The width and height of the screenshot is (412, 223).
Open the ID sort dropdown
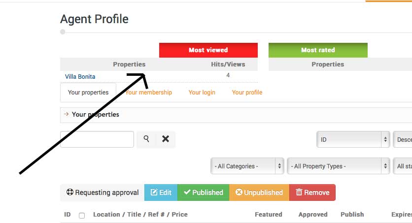pyautogui.click(x=353, y=140)
